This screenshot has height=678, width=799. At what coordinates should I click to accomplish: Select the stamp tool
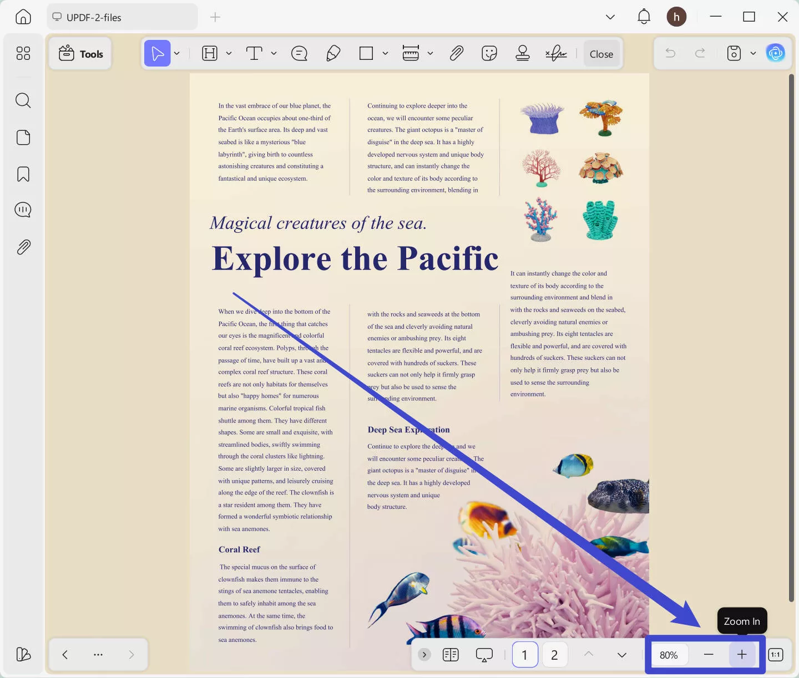(522, 54)
